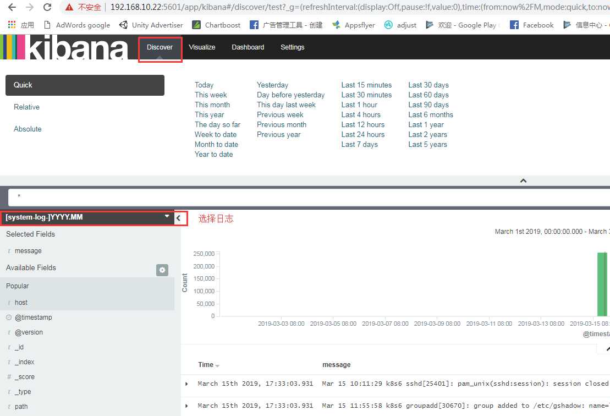
Task: Set range to Last 4 hours
Action: click(x=361, y=115)
